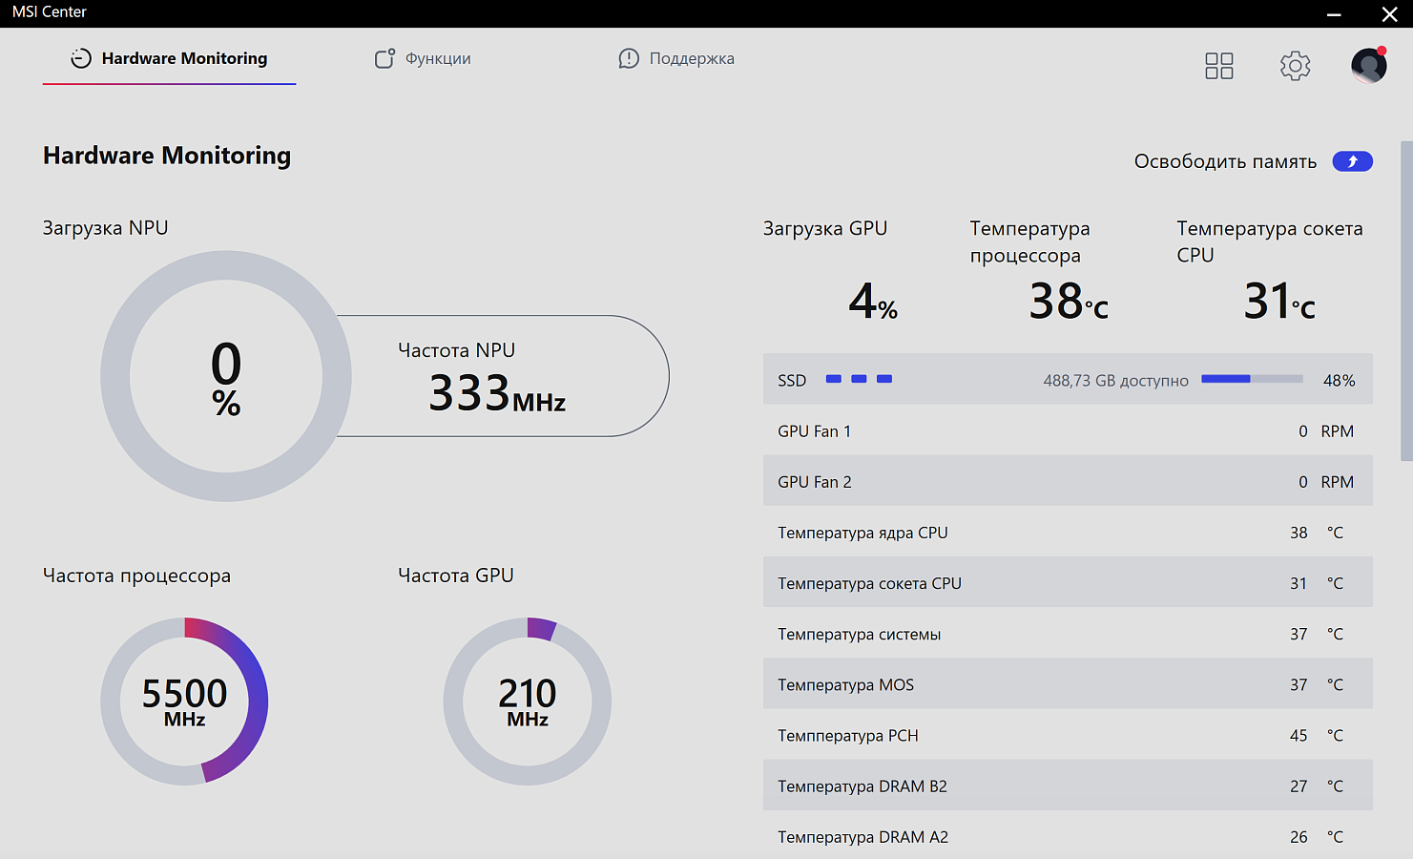Open settings via the gear icon

(x=1295, y=66)
